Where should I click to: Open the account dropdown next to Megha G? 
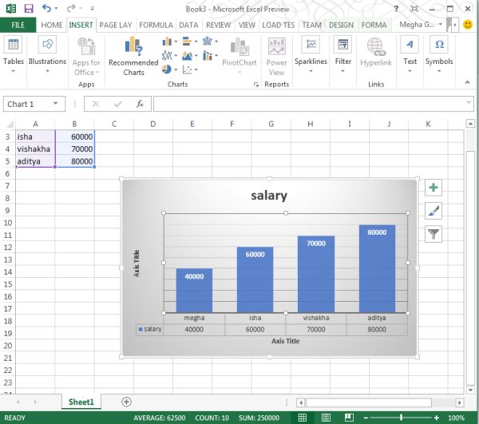441,24
